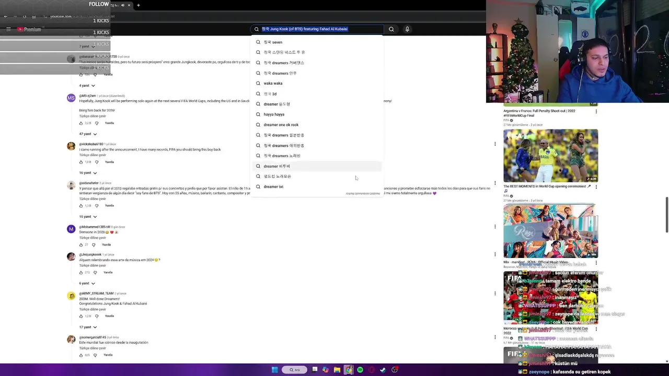Dislike the @ARMY_STREAM_TEAM comment
This screenshot has height=376, width=669.
(x=97, y=316)
